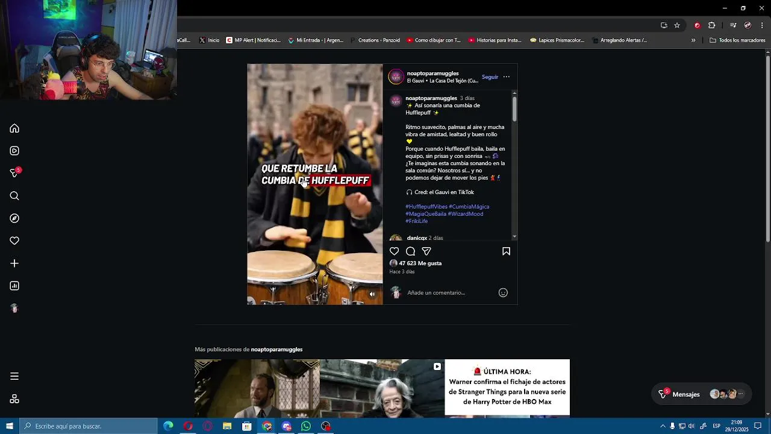Open #CumbiaMágica hashtag
Screen dimensions: 771x434
pos(469,207)
